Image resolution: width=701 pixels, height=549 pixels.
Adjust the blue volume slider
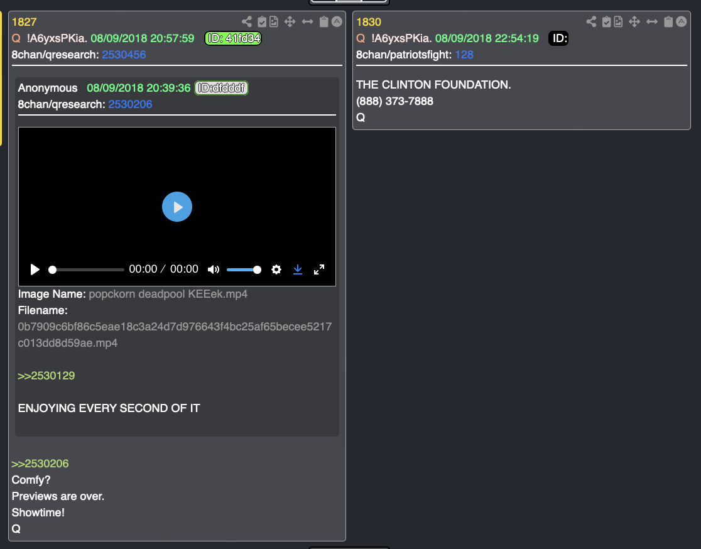click(244, 269)
